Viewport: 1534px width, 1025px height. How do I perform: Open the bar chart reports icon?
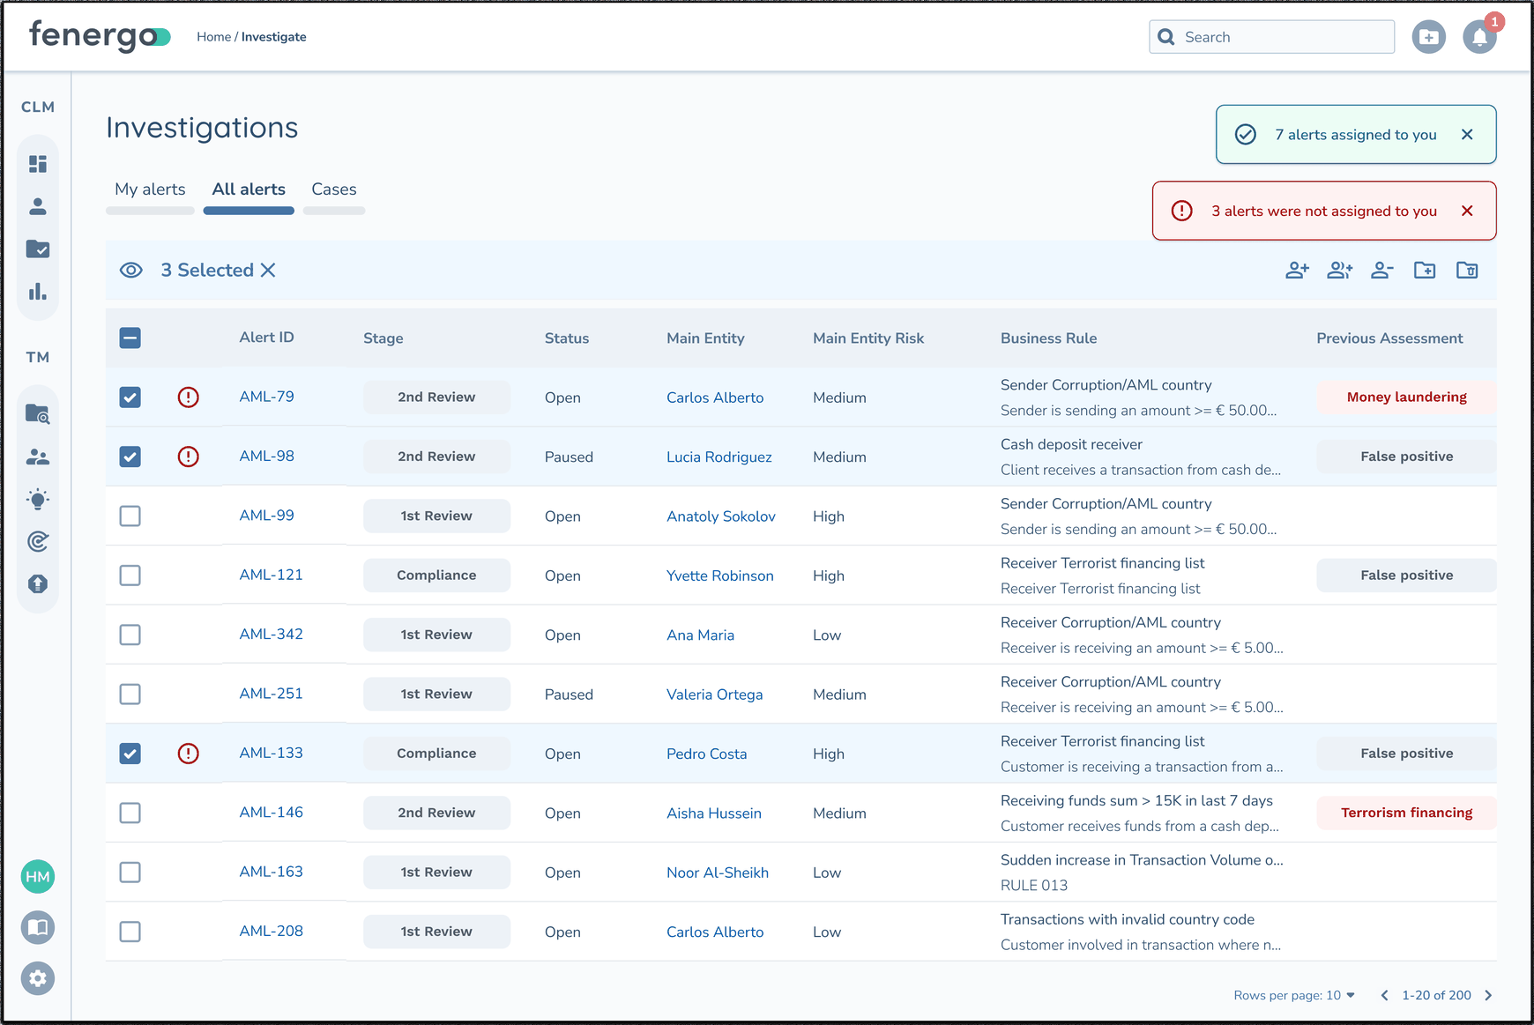(38, 292)
